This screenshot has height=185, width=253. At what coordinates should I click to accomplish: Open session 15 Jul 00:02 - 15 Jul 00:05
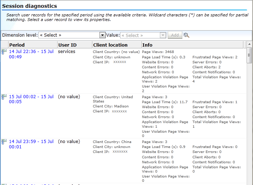pyautogui.click(x=31, y=99)
